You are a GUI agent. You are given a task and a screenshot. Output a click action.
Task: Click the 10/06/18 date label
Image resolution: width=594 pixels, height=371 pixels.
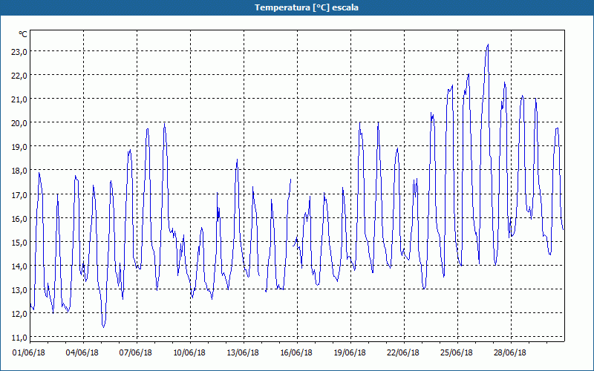[189, 353]
